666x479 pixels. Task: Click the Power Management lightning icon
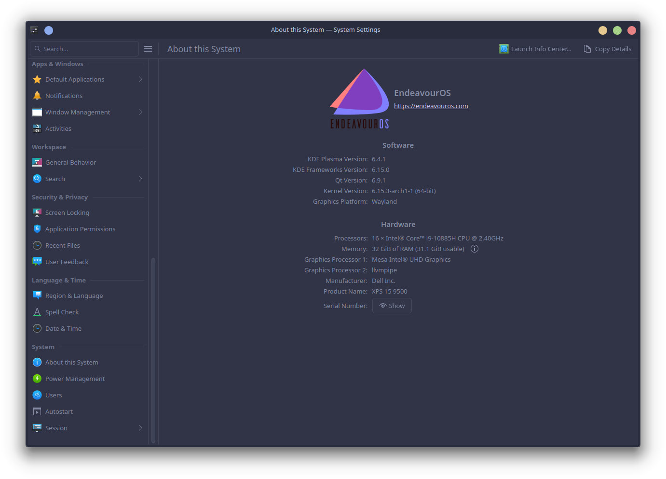(x=37, y=379)
